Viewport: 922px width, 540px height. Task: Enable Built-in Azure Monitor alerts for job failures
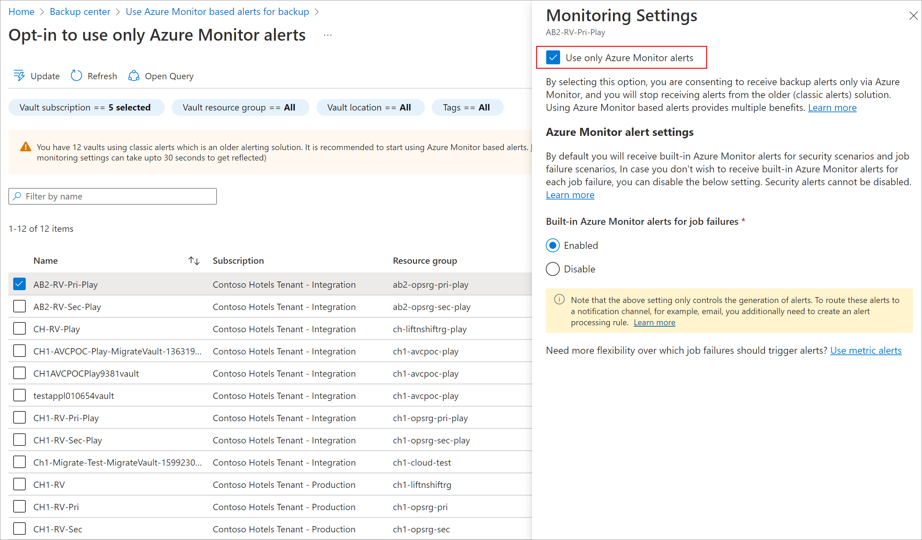tap(552, 246)
